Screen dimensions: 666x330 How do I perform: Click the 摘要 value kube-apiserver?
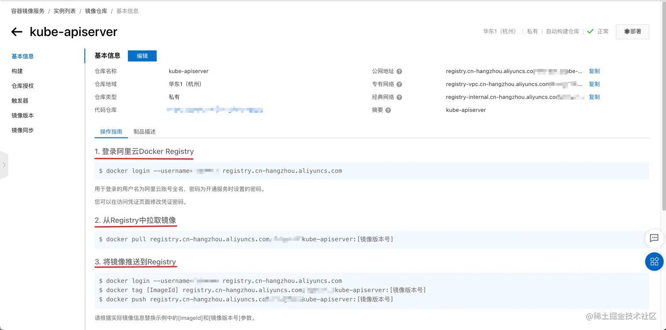pos(466,110)
